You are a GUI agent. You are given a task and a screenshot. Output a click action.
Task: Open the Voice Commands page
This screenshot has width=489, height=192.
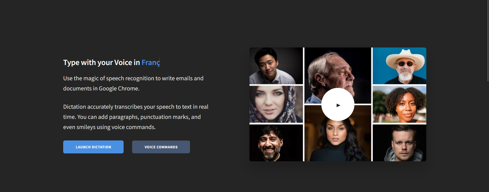coord(161,147)
